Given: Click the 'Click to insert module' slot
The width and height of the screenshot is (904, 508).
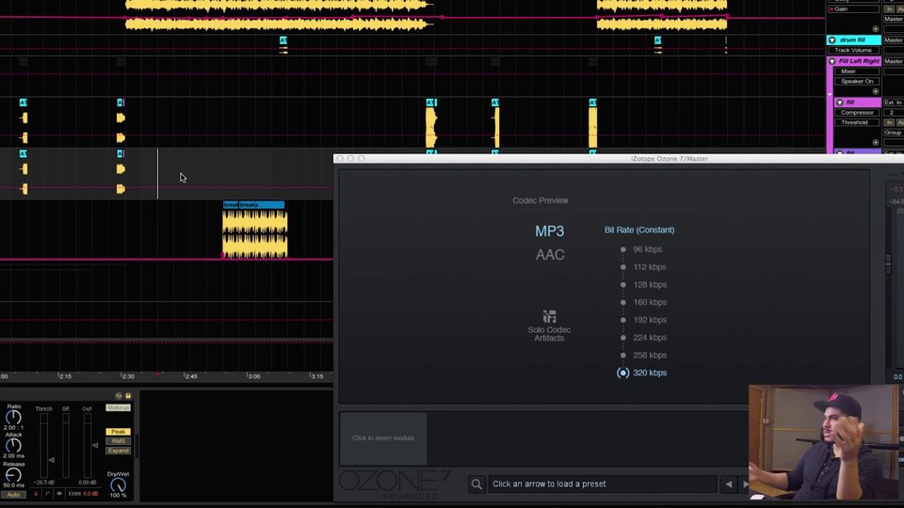Looking at the screenshot, I should click(383, 438).
